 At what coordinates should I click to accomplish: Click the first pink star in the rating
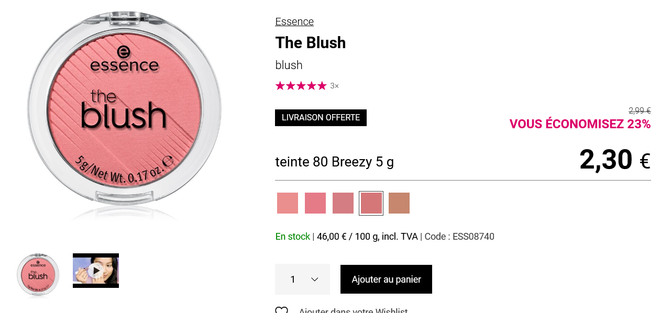tap(280, 85)
